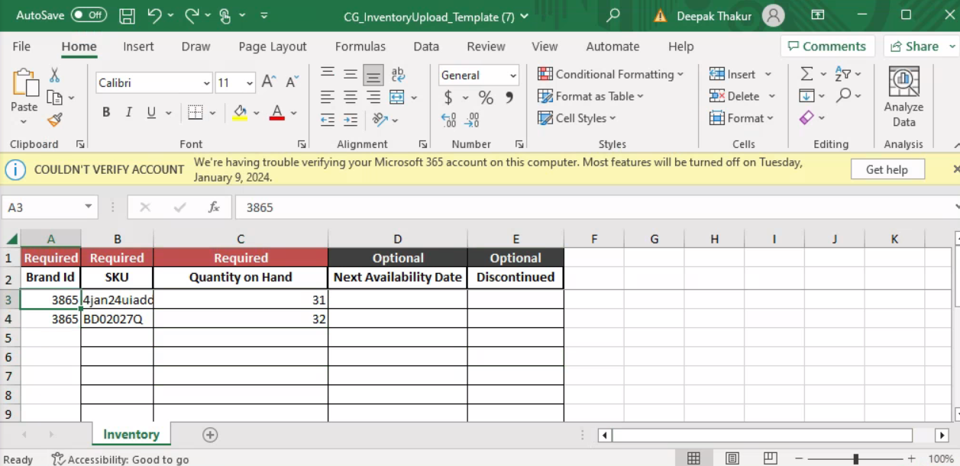Viewport: 960px width, 466px height.
Task: Open Paste options arrow
Action: point(24,122)
